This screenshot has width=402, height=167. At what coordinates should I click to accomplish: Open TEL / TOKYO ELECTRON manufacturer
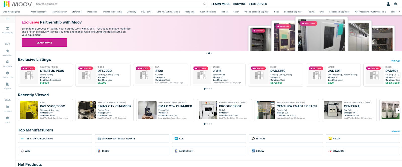(x=55, y=139)
